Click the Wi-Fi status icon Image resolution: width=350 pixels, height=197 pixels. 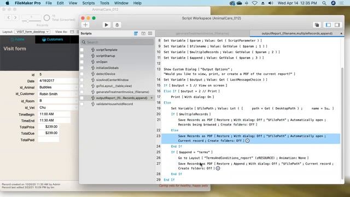click(254, 3)
